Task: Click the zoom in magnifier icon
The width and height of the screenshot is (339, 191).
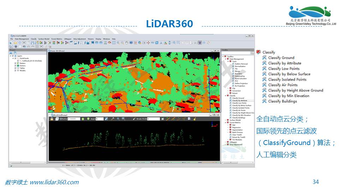Action: 118,43
